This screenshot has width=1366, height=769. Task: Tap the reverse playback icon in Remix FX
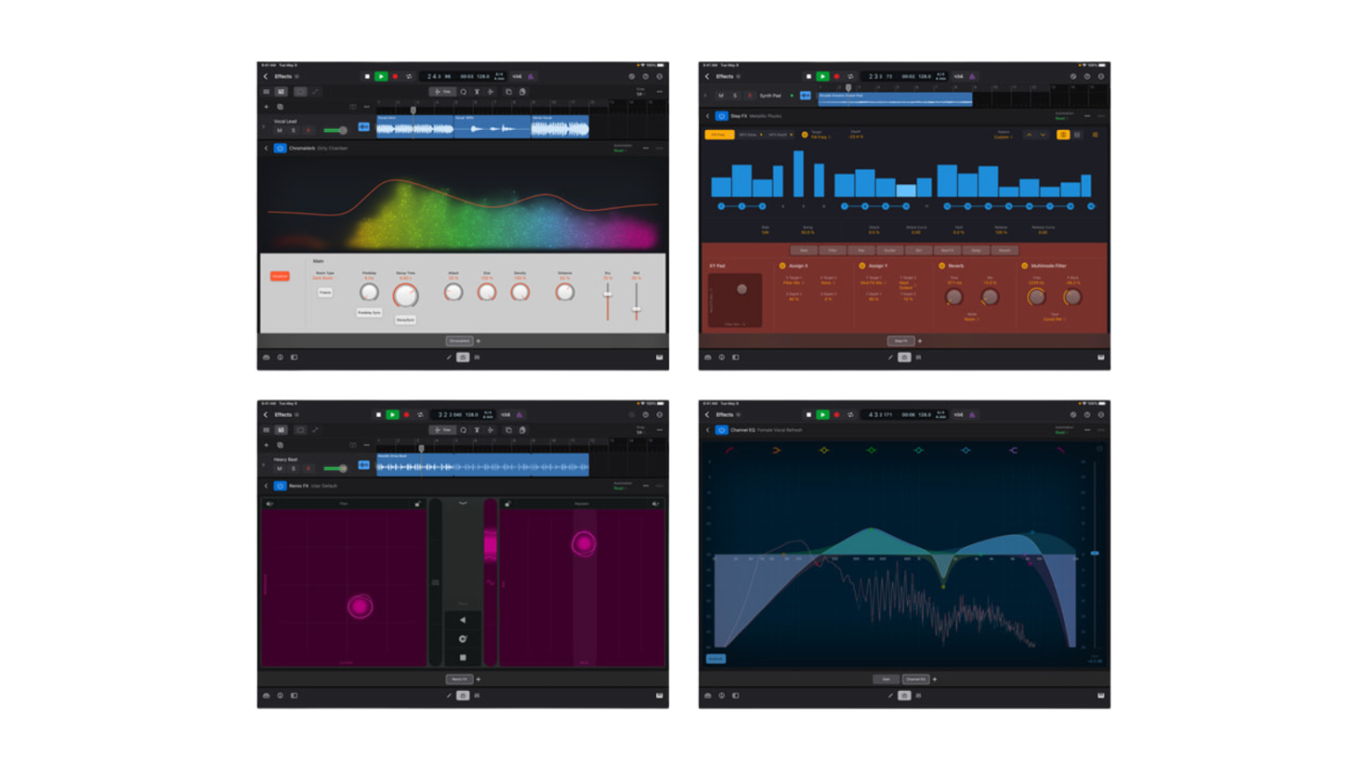[x=462, y=621]
